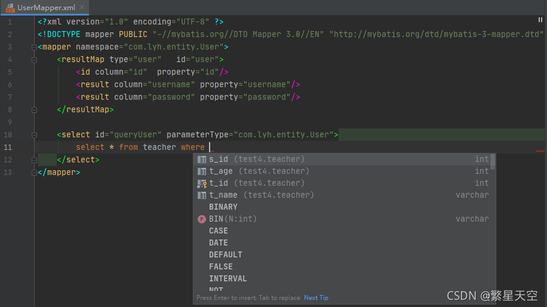Click the key column icon beside t_id

tap(202, 183)
